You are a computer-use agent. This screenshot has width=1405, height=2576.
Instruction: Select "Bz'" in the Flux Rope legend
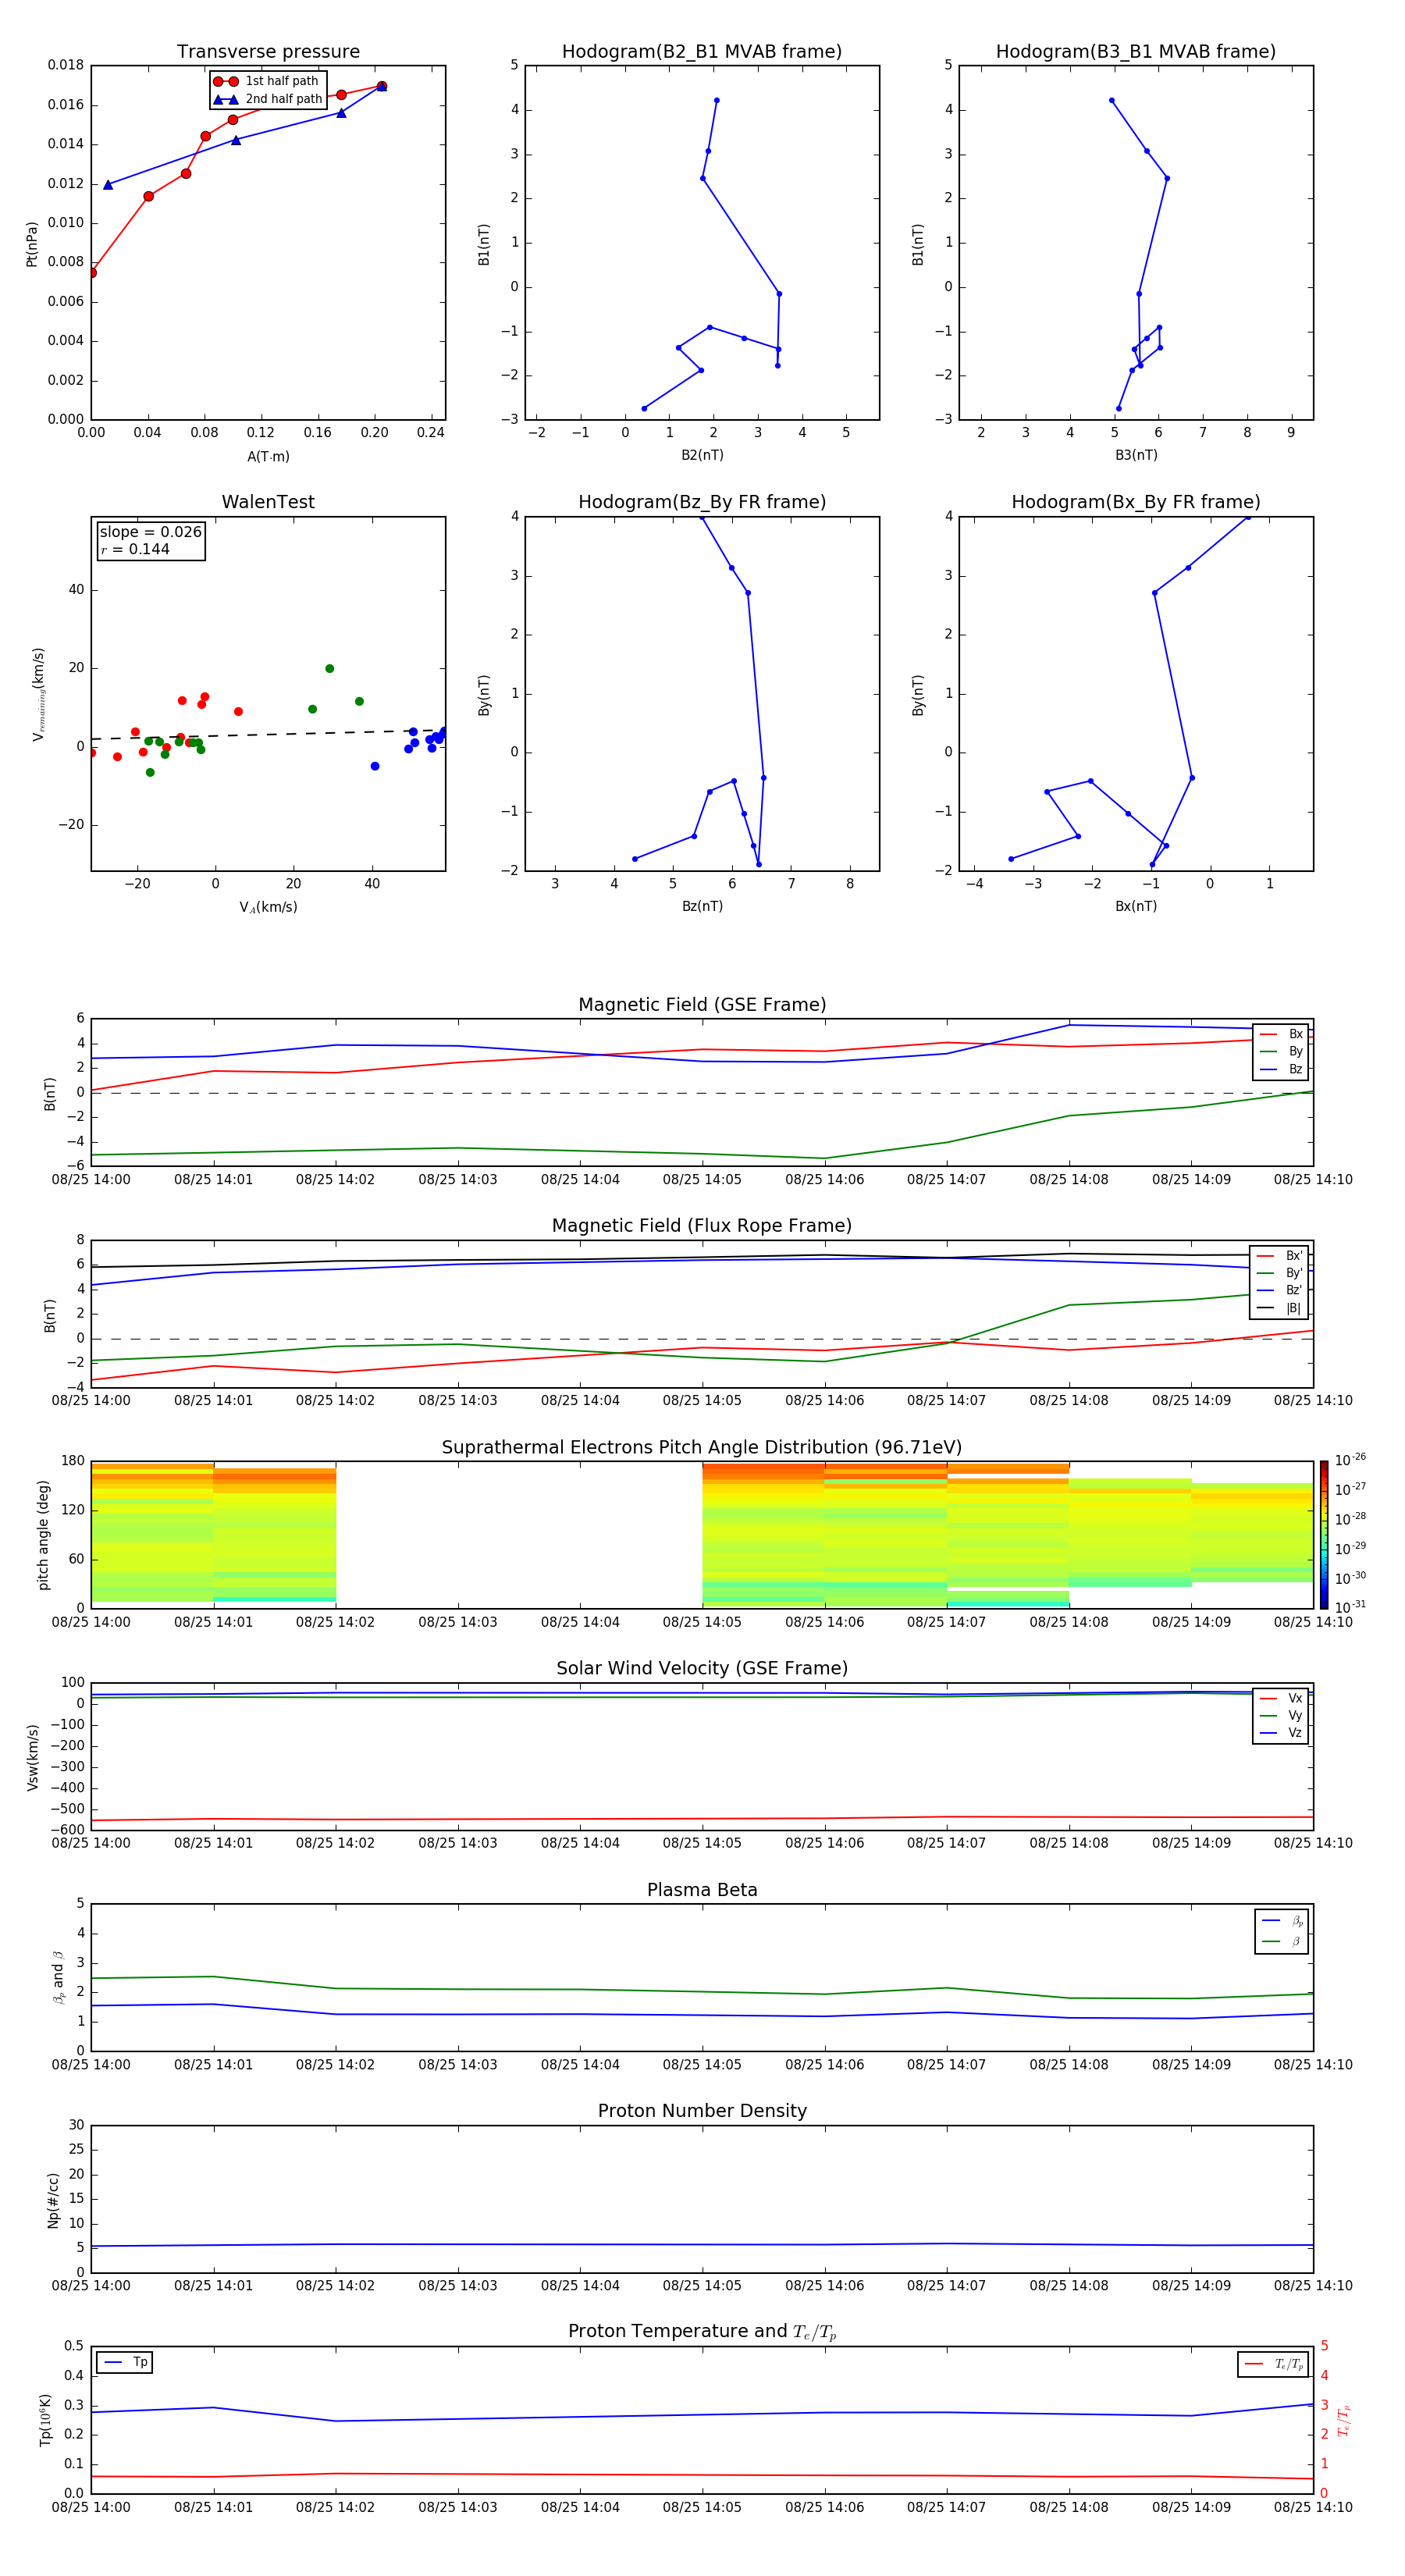1280,1290
